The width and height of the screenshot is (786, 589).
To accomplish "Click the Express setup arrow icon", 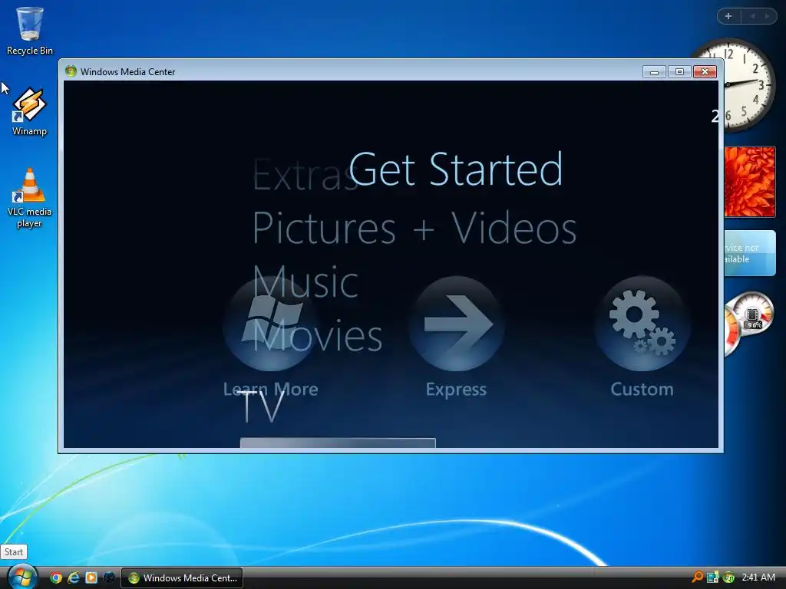I will pos(456,324).
